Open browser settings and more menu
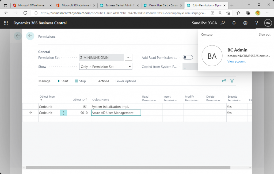This screenshot has height=174, width=274. pos(268,13)
